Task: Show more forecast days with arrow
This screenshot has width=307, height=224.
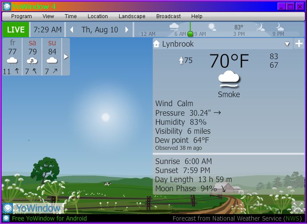Action: (66, 57)
